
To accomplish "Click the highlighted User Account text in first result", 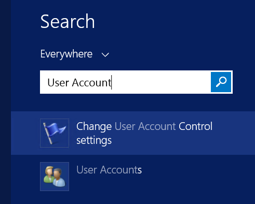I will (x=145, y=126).
